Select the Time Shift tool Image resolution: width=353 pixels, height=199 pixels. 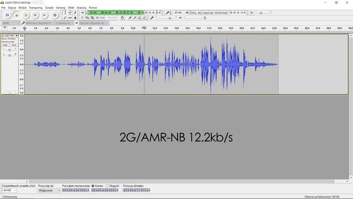coord(70,18)
